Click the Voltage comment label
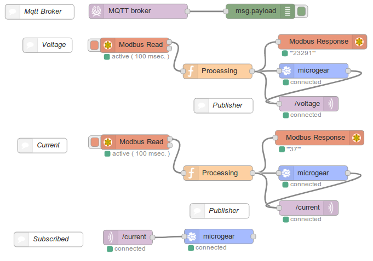 coord(54,45)
